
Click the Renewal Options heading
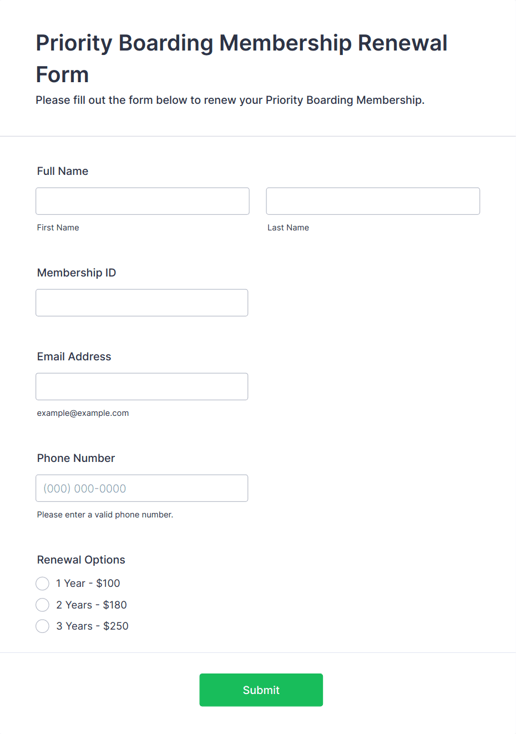[81, 560]
